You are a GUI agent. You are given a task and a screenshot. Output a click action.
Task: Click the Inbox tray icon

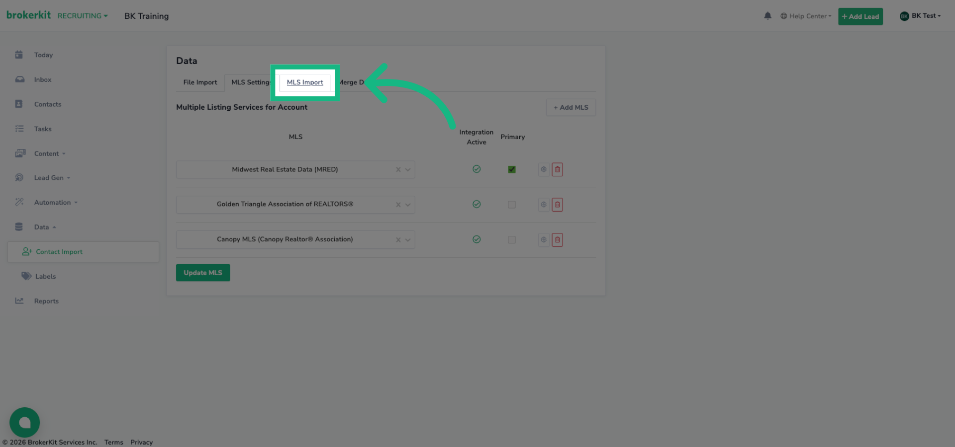19,79
